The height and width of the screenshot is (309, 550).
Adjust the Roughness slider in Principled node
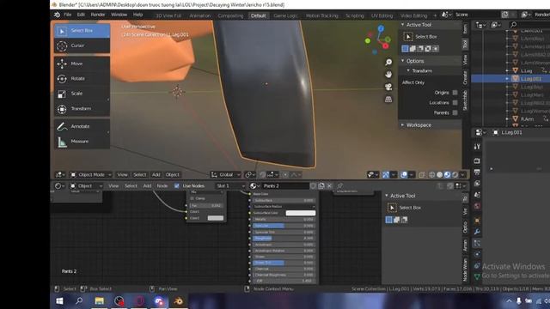tap(284, 239)
